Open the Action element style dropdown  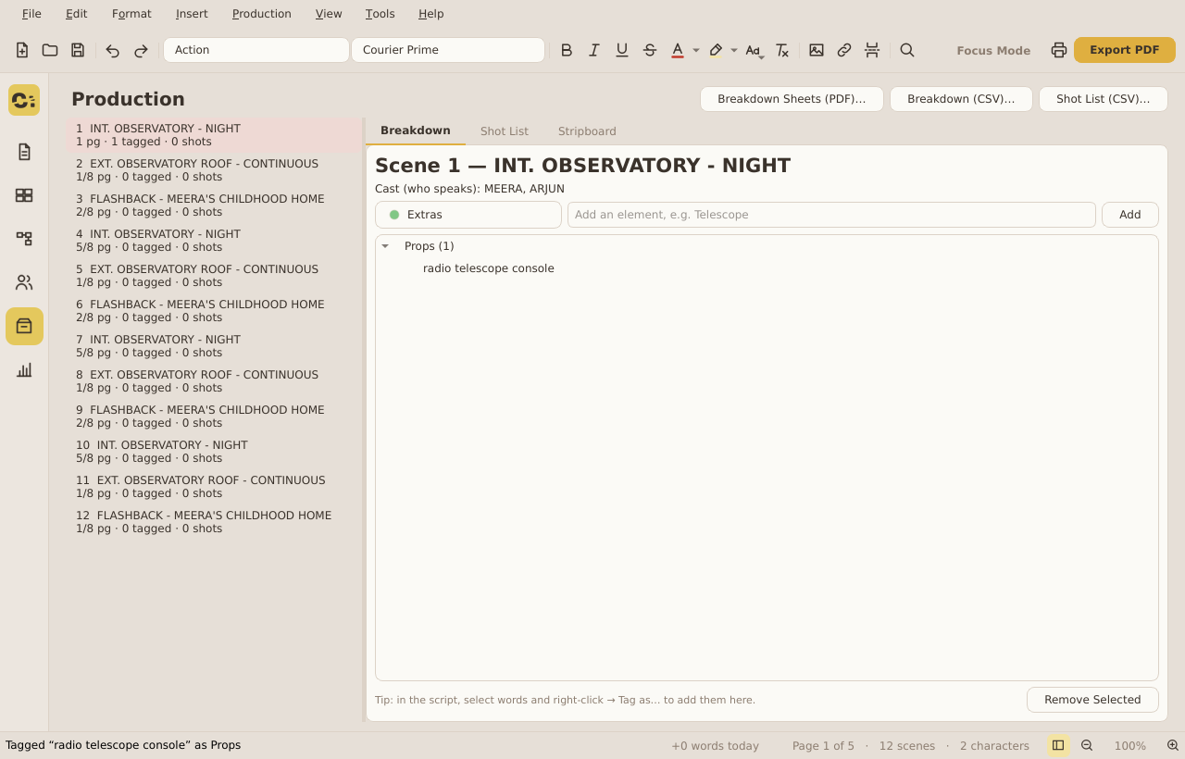[256, 50]
